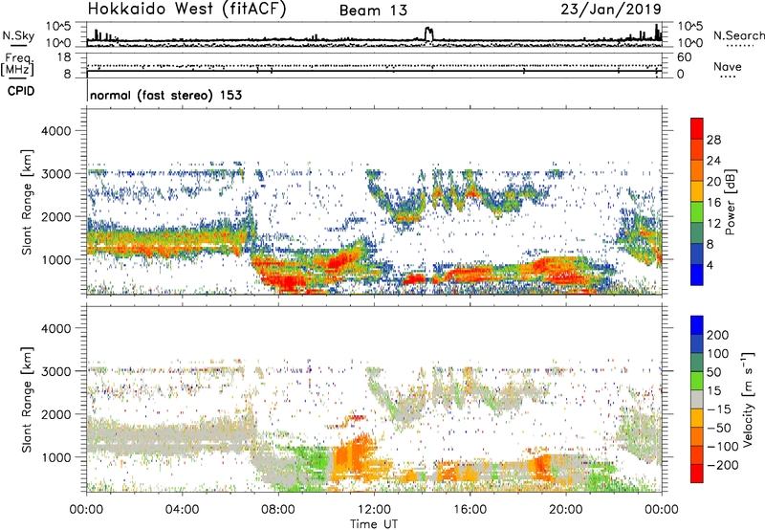Click the 'Time UT' axis label
765x530 pixels.
(x=374, y=524)
